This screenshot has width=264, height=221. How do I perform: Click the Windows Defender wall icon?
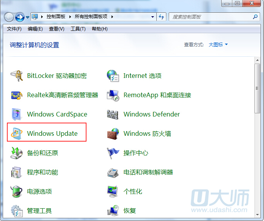(x=113, y=115)
